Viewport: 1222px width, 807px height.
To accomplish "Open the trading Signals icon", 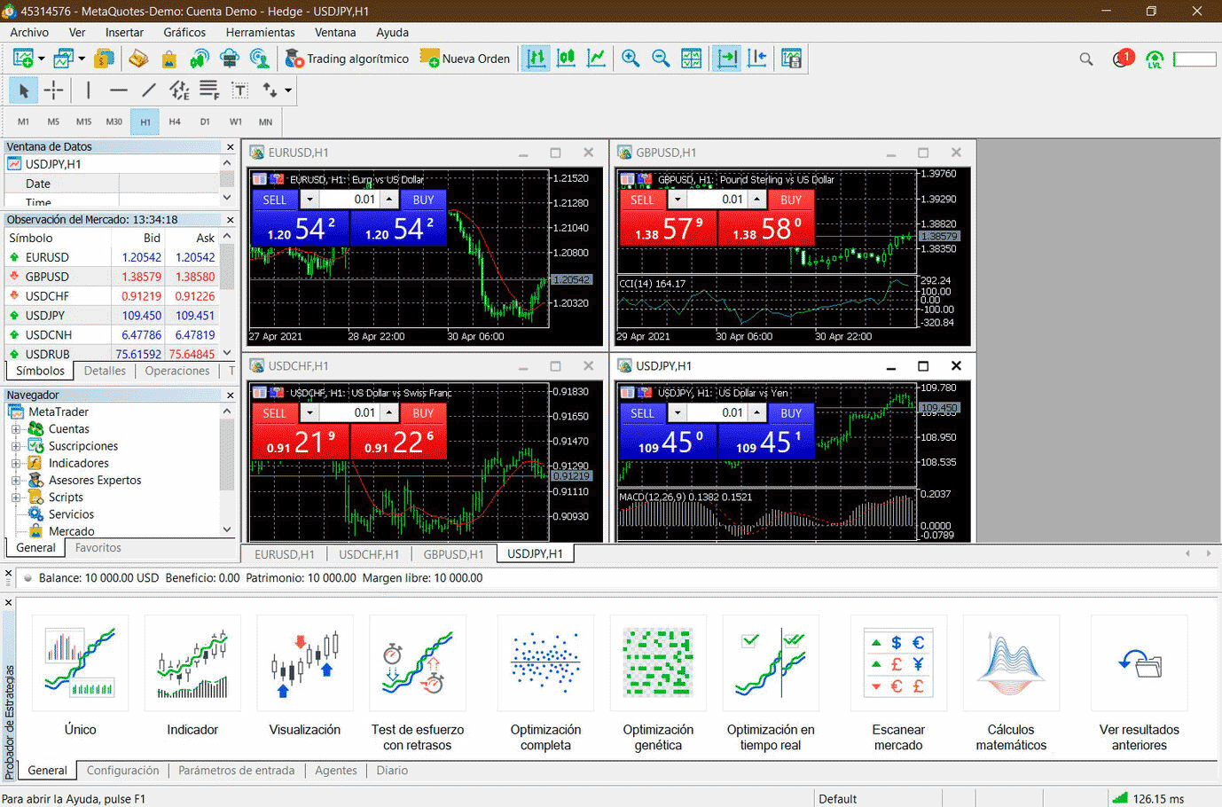I will click(x=200, y=59).
